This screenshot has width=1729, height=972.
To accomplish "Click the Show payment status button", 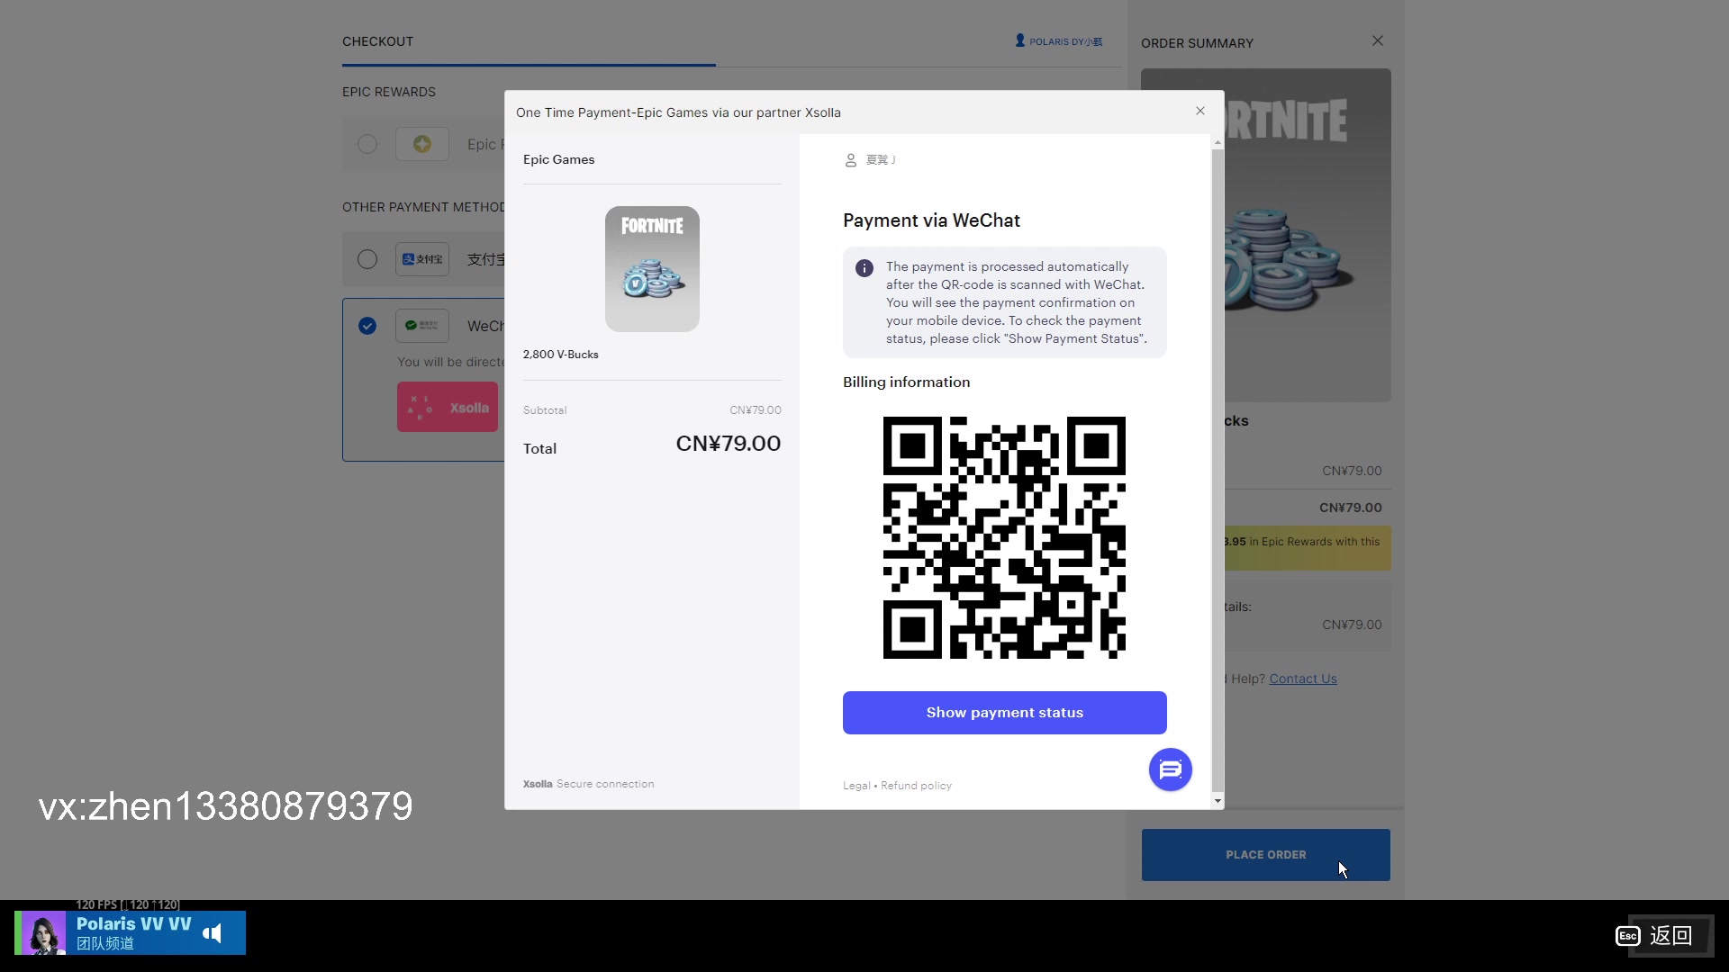I will [x=1004, y=712].
